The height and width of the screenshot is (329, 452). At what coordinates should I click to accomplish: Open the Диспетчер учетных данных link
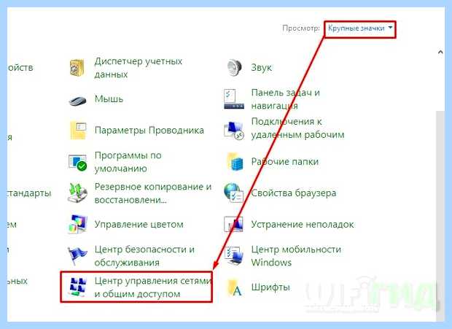click(139, 68)
